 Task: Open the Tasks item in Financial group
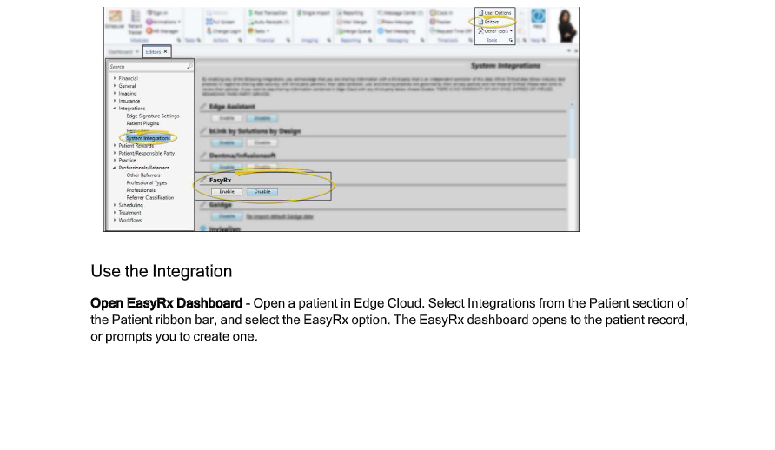pyautogui.click(x=259, y=30)
